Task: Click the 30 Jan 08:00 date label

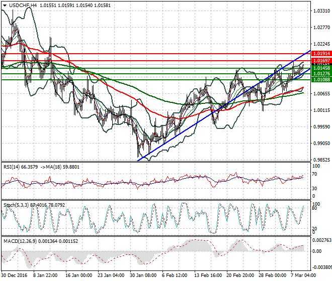Action: (x=143, y=275)
